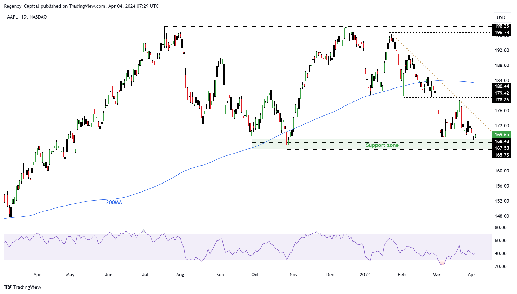Screen dimensions: 517x294
Task: Click the 198.23 price label
Action: [501, 26]
